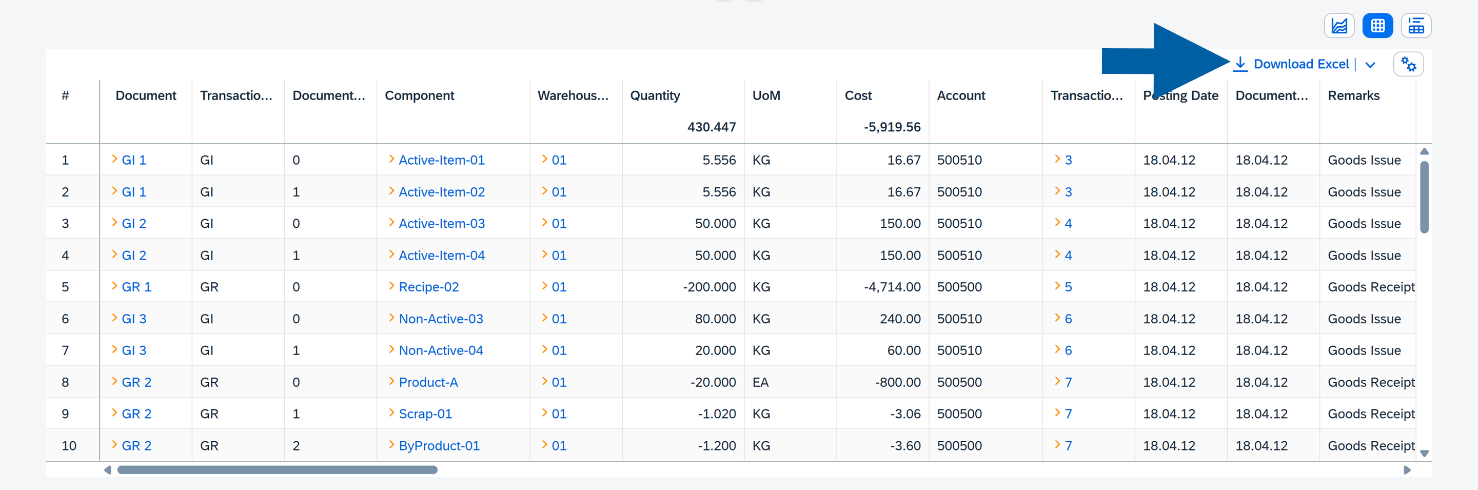
Task: Open warehouse 01 link on Recipe-02 row
Action: click(x=558, y=286)
